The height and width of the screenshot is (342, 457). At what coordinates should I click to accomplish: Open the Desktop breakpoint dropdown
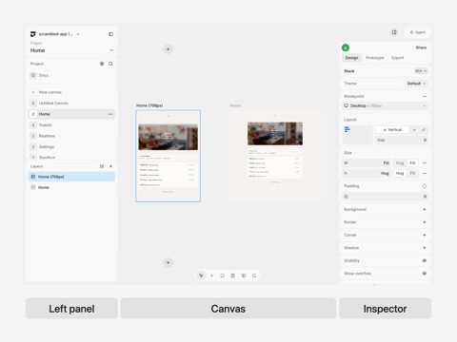click(x=386, y=105)
